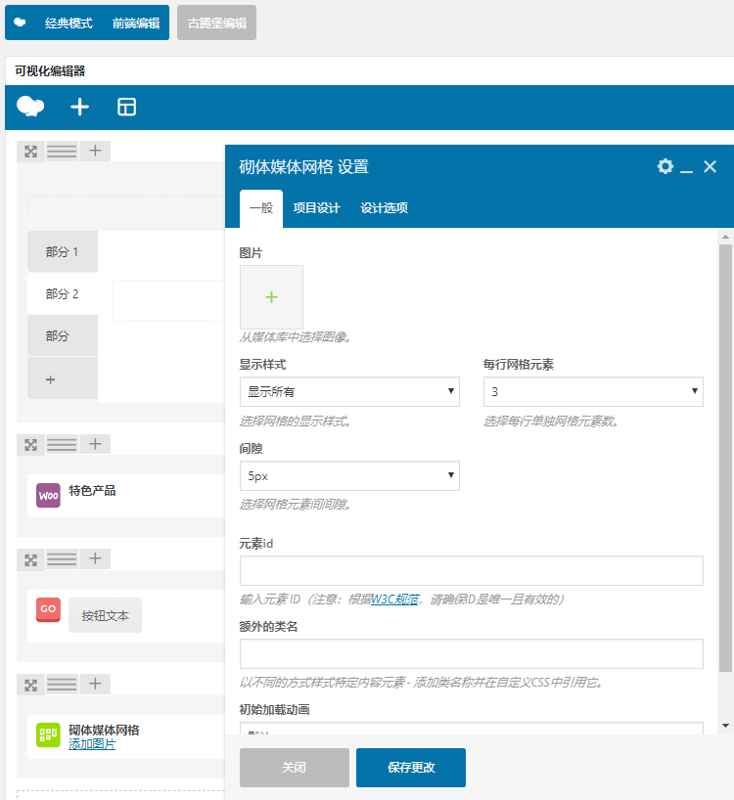The height and width of the screenshot is (800, 734).
Task: Click the 按钮文本 button element
Action: click(x=105, y=615)
